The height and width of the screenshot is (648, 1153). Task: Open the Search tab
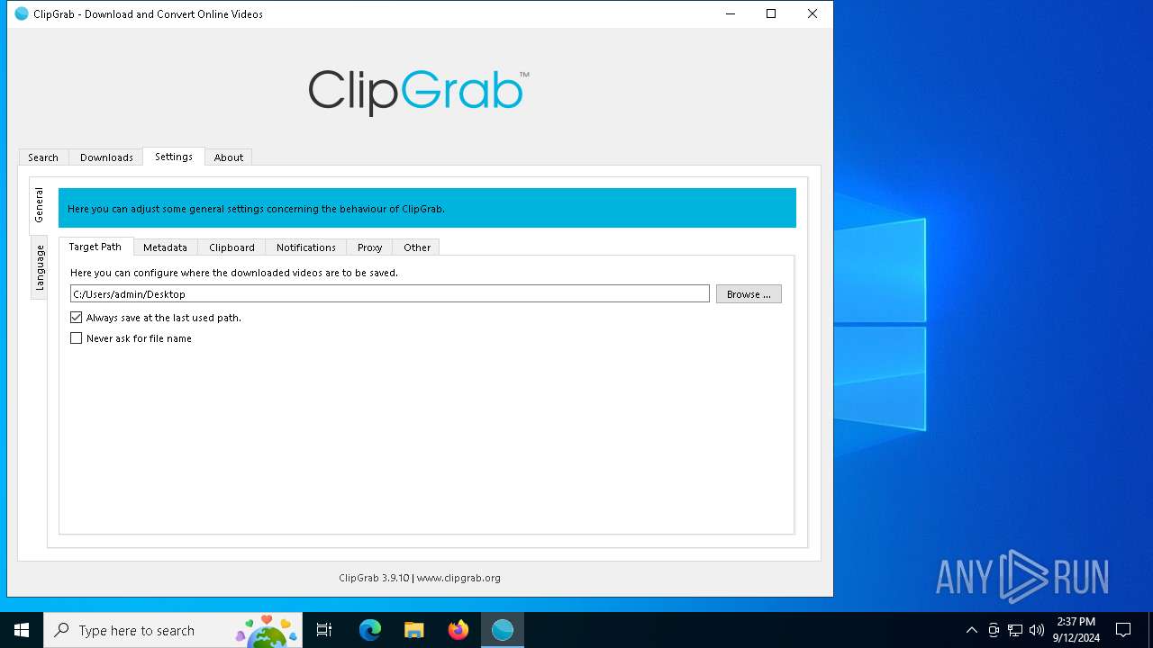[x=43, y=157]
